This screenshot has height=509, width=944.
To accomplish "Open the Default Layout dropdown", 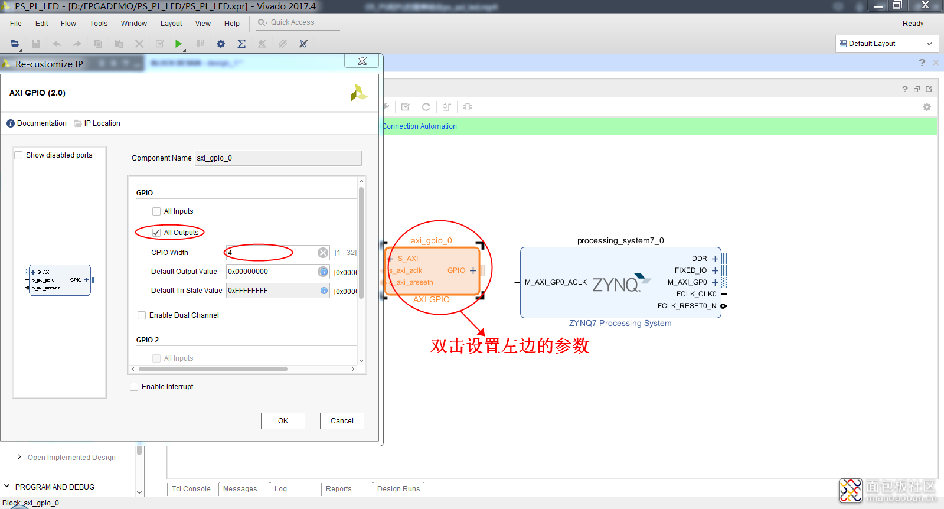I will (x=887, y=44).
